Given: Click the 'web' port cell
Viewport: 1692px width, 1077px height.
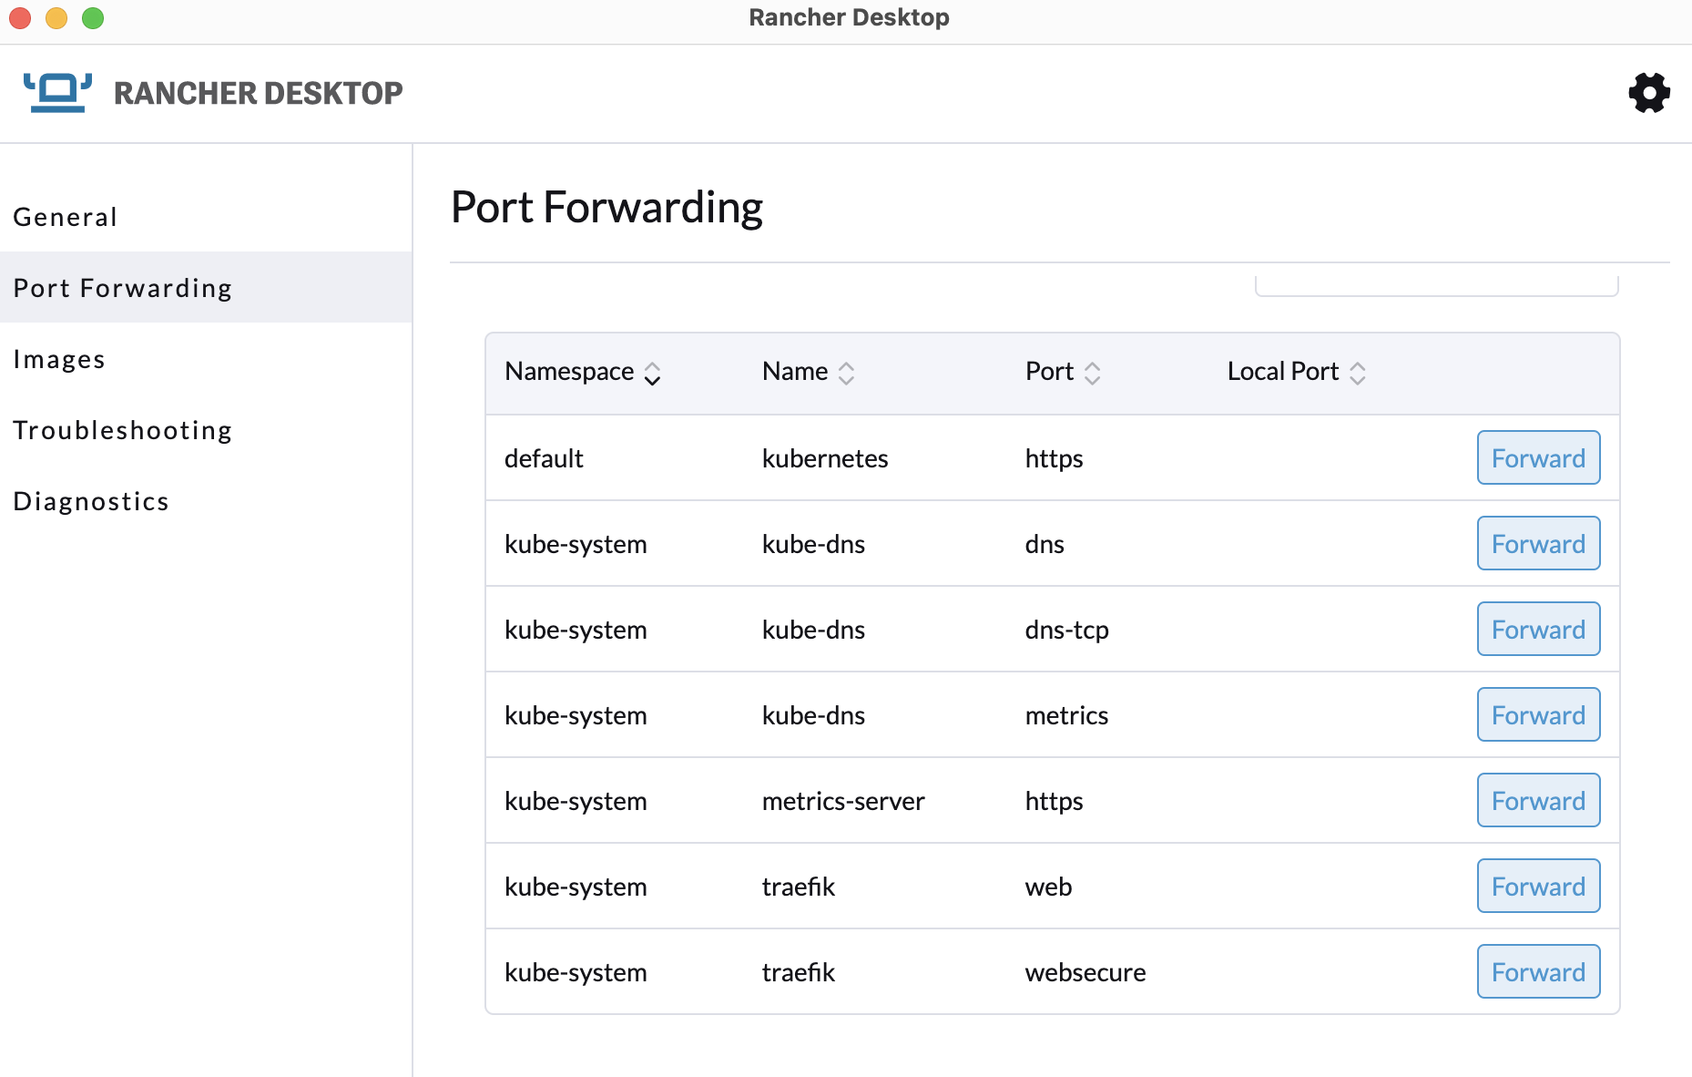Looking at the screenshot, I should point(1048,887).
